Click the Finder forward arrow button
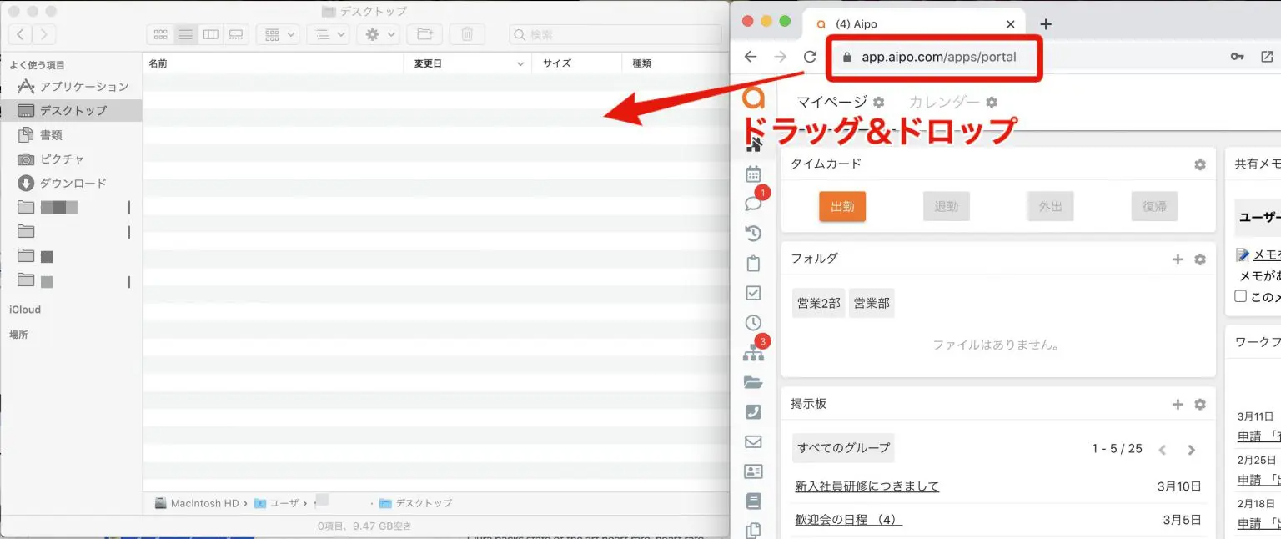This screenshot has height=539, width=1281. coord(44,34)
